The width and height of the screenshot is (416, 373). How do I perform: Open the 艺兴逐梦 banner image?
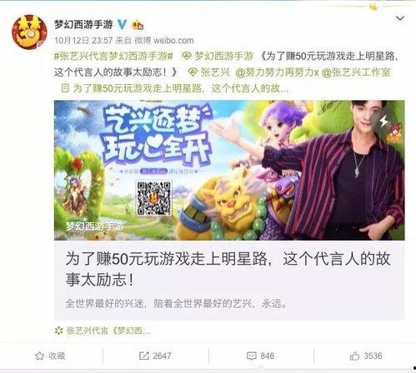click(229, 170)
